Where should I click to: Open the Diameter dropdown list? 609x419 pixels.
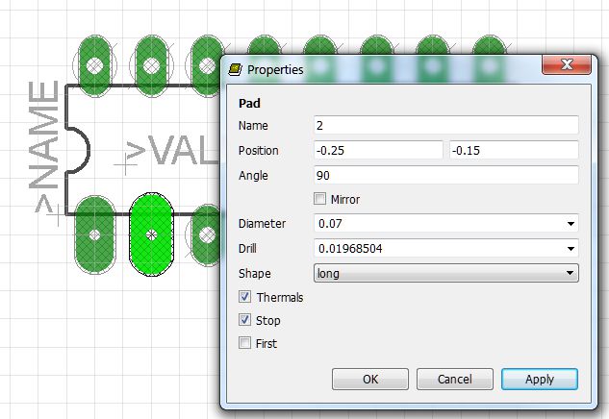coord(571,224)
